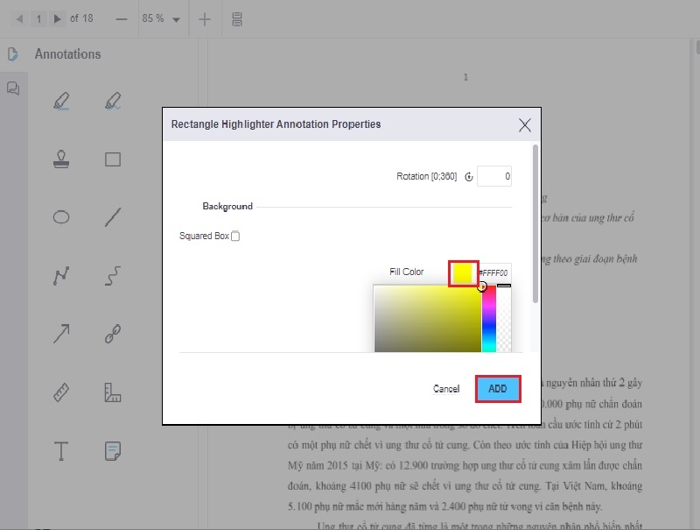Click the Fill Color label

pyautogui.click(x=407, y=272)
